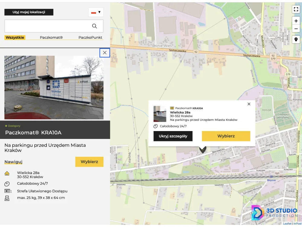Open the Nawiguj navigation link

tap(14, 162)
